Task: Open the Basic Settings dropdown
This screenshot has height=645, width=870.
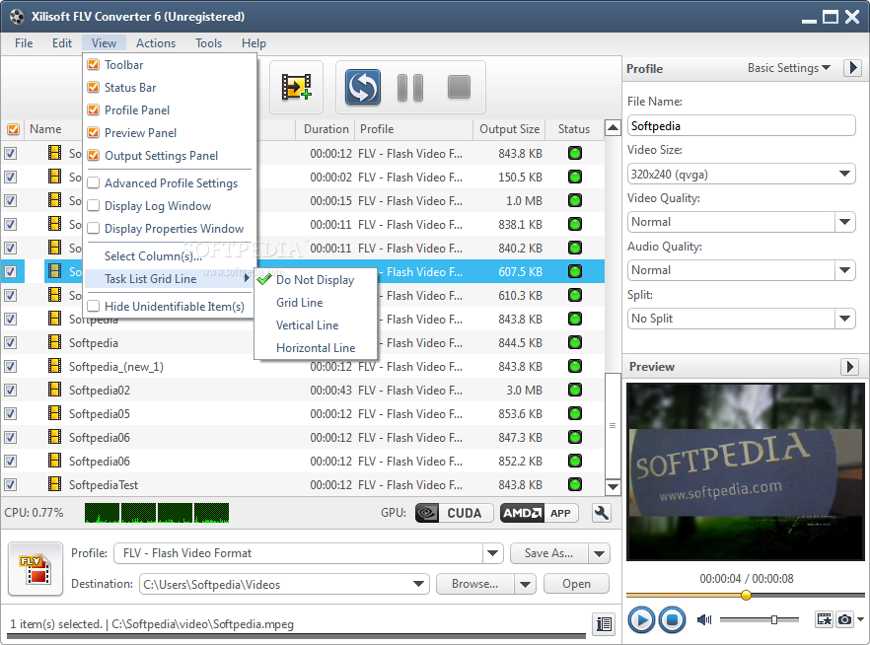Action: coord(789,68)
